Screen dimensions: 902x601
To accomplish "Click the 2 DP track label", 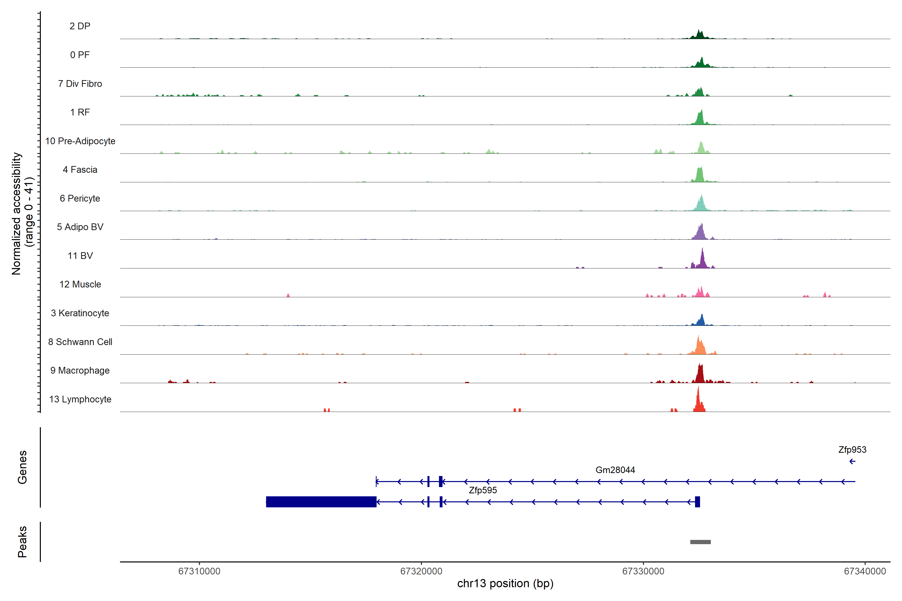I will 80,26.
